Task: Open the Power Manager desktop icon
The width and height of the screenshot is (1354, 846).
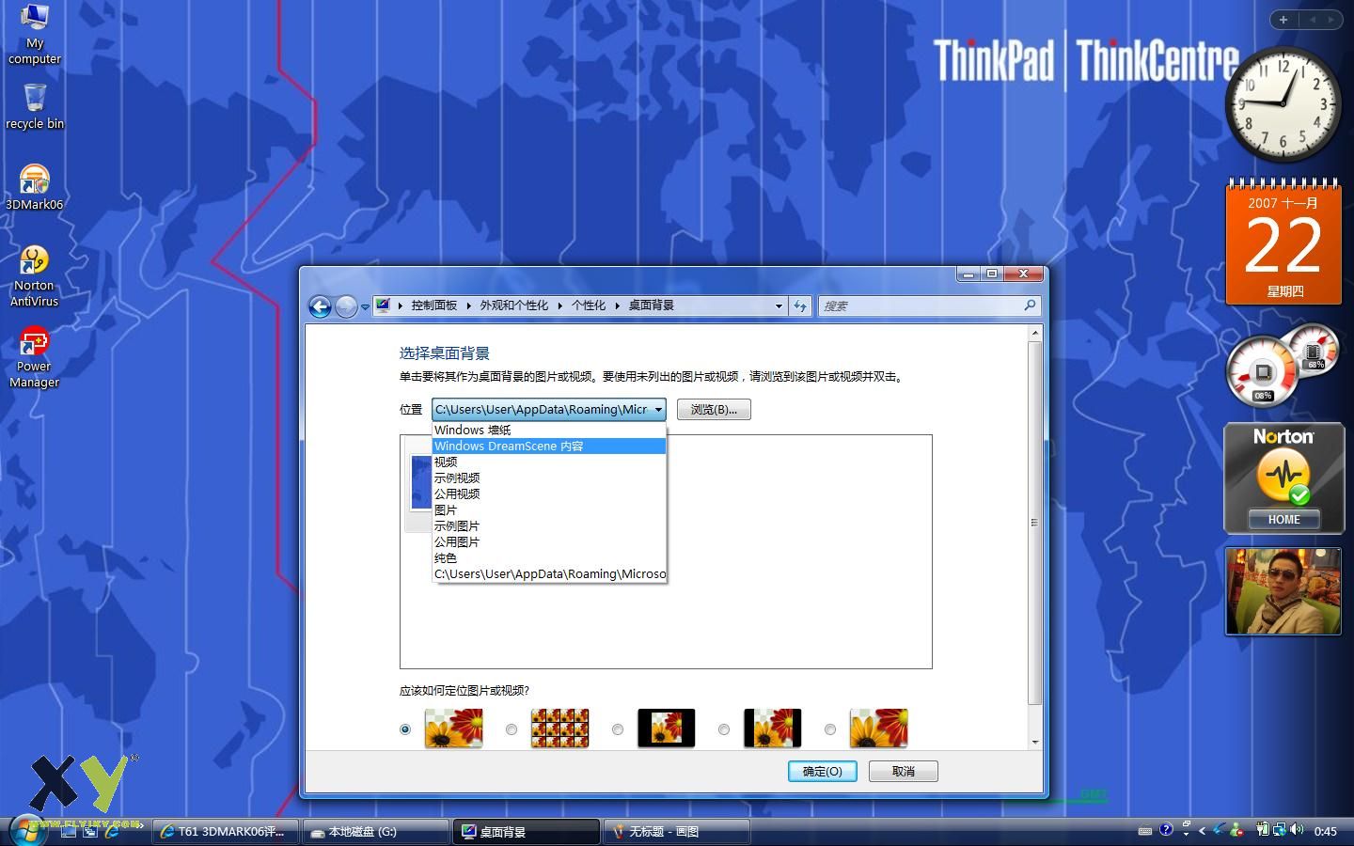Action: [35, 357]
